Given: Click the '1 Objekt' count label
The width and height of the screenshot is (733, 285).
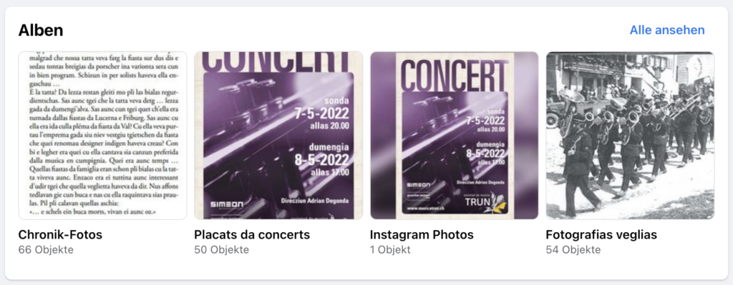Looking at the screenshot, I should (390, 249).
